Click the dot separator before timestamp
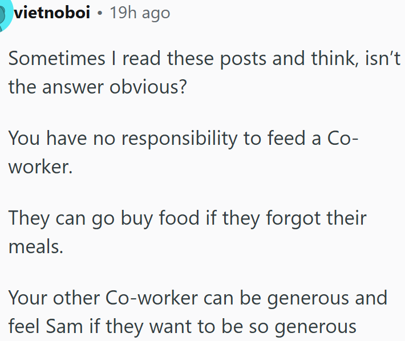The height and width of the screenshot is (341, 405). [100, 13]
